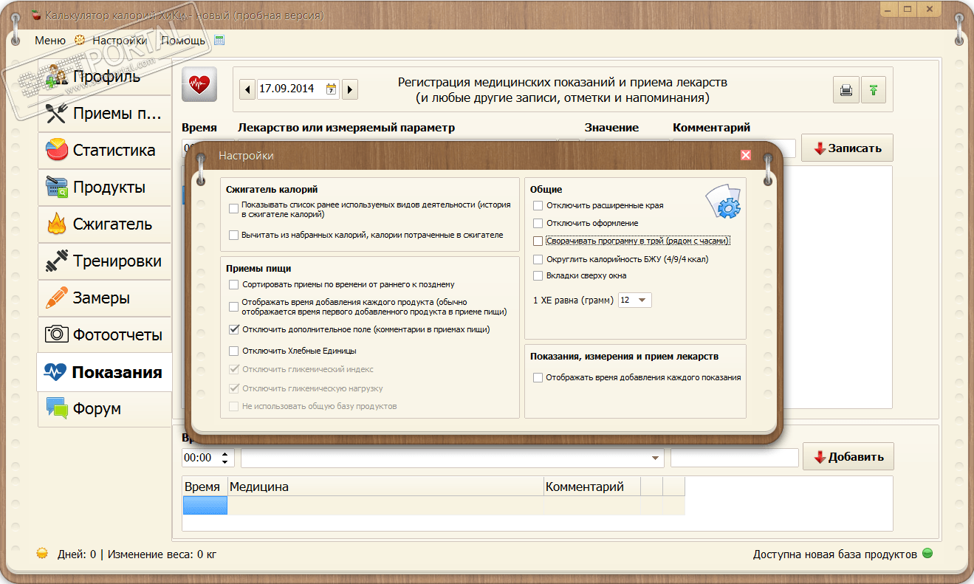The image size is (974, 584).
Task: Enable Отключить Хлебные Единицы checkbox
Action: tap(234, 351)
